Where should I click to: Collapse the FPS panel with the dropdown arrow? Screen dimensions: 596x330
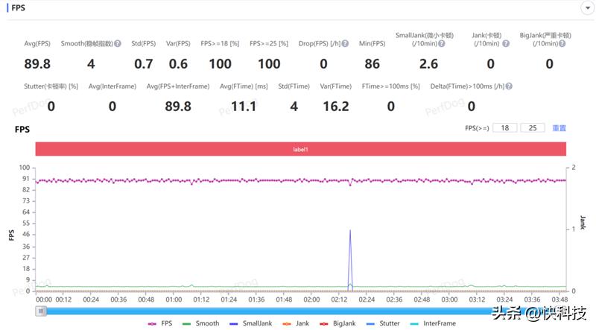point(588,8)
